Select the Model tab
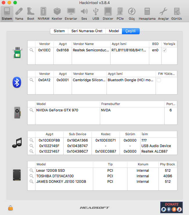 114,31
